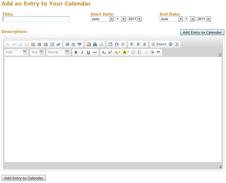Screen dimensions: 226x183
Task: Click the Copy icon
Action: tap(27, 44)
